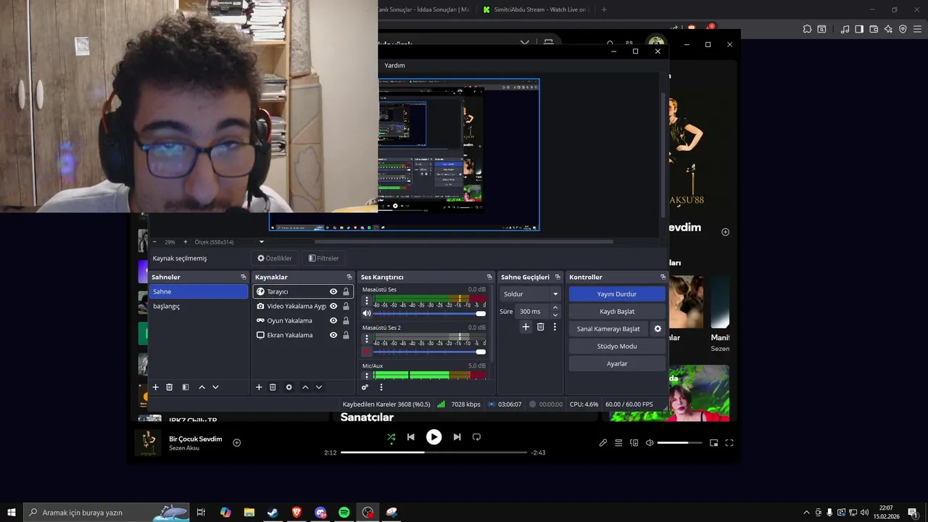Click Sanal Kamerayı Başlat
The height and width of the screenshot is (522, 928).
click(x=608, y=328)
